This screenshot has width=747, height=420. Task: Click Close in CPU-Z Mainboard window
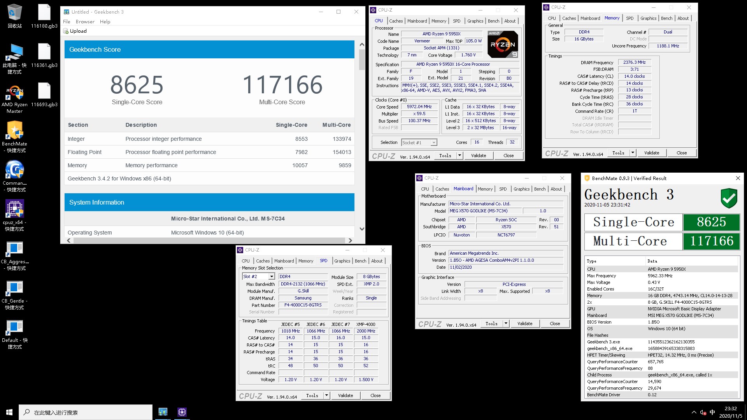click(x=555, y=324)
